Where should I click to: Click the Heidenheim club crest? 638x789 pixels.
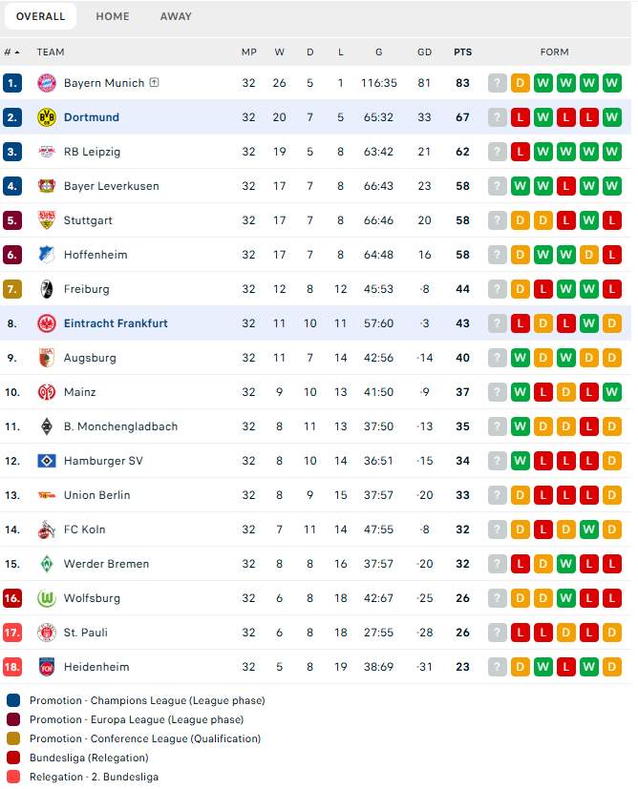coord(47,667)
